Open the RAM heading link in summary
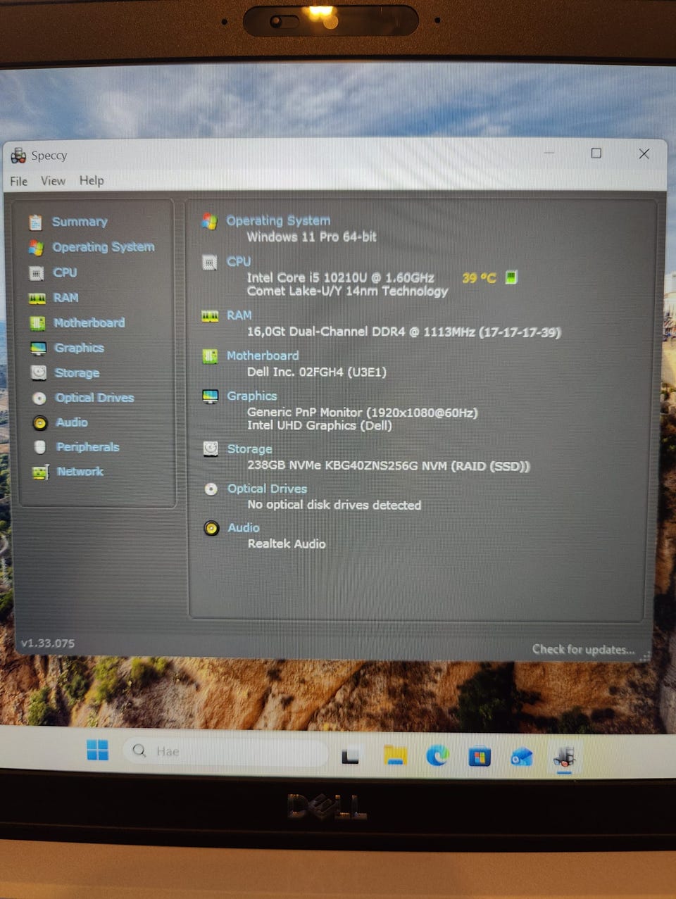The width and height of the screenshot is (676, 899). pos(239,315)
